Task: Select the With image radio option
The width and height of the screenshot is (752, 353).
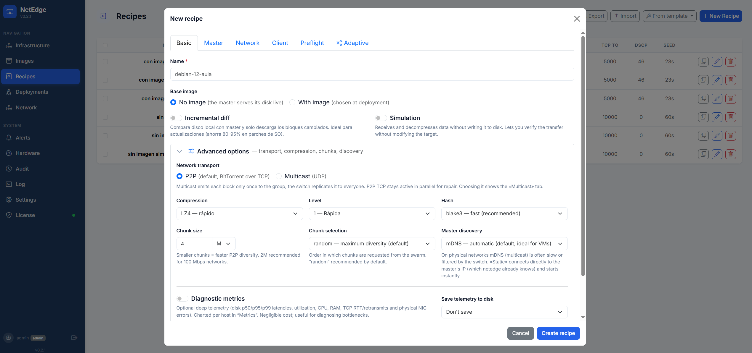Action: coord(292,102)
